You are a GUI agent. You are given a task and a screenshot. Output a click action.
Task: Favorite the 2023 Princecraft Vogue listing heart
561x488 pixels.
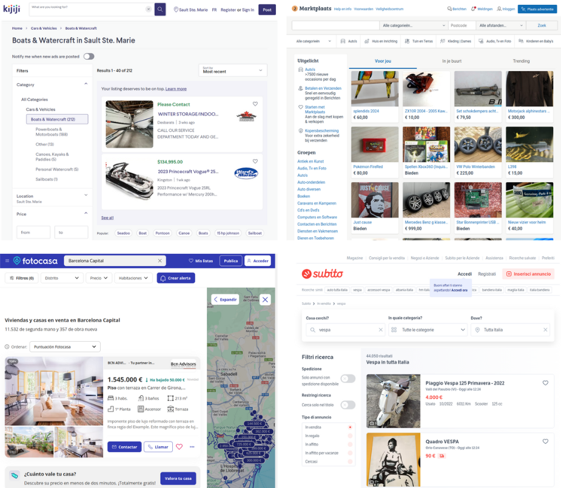[255, 161]
